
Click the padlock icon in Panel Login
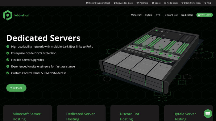199,15
